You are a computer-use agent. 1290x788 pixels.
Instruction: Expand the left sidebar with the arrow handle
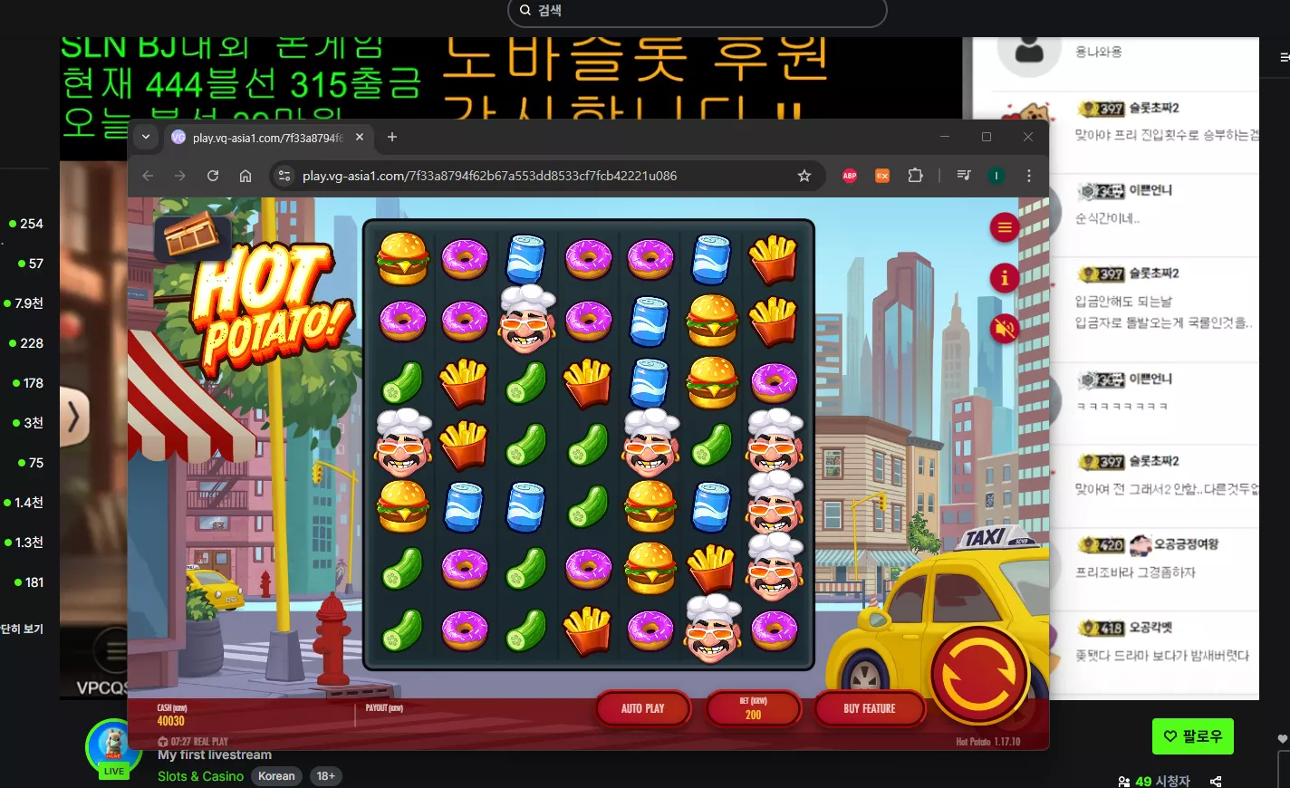coord(73,417)
